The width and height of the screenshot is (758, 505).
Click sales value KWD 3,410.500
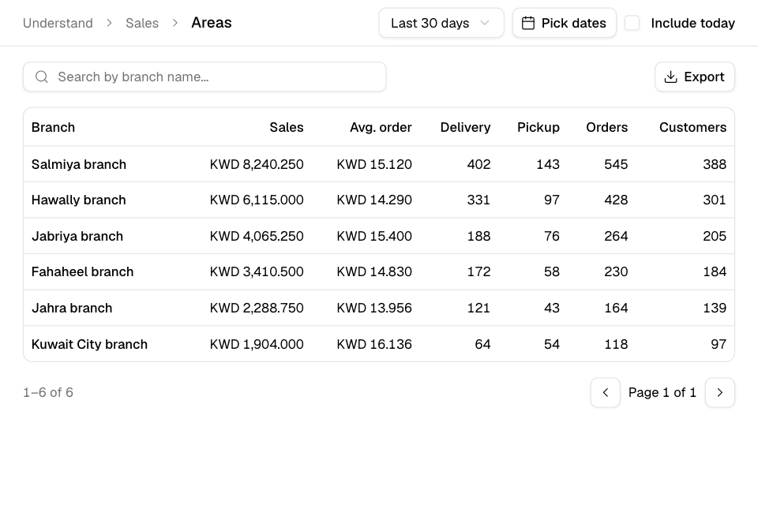click(257, 272)
